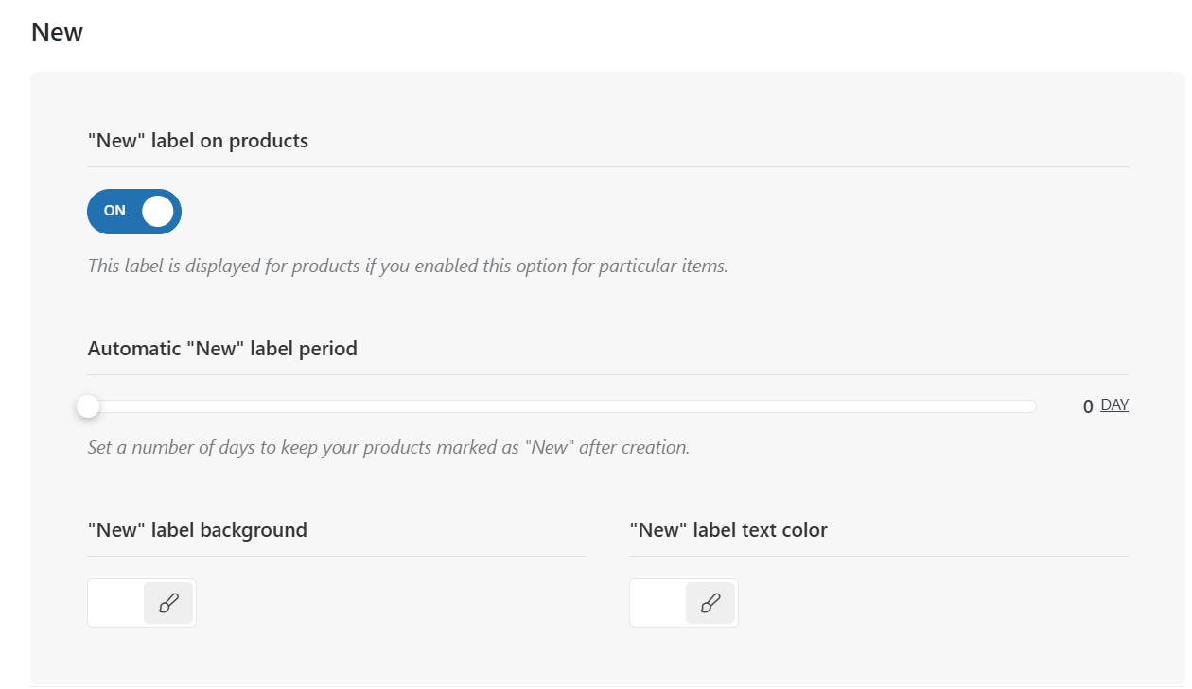The height and width of the screenshot is (689, 1192).
Task: Click the white knob of the ON toggle
Action: point(158,211)
